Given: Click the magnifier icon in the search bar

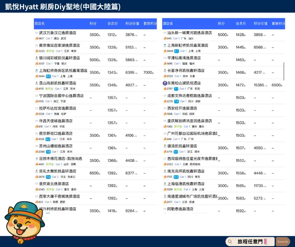Looking at the screenshot, I should [230, 241].
